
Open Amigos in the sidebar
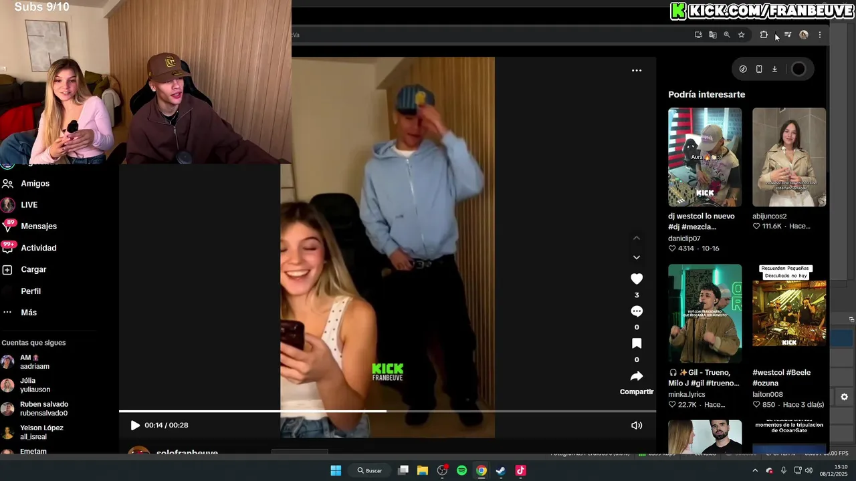[x=35, y=183]
